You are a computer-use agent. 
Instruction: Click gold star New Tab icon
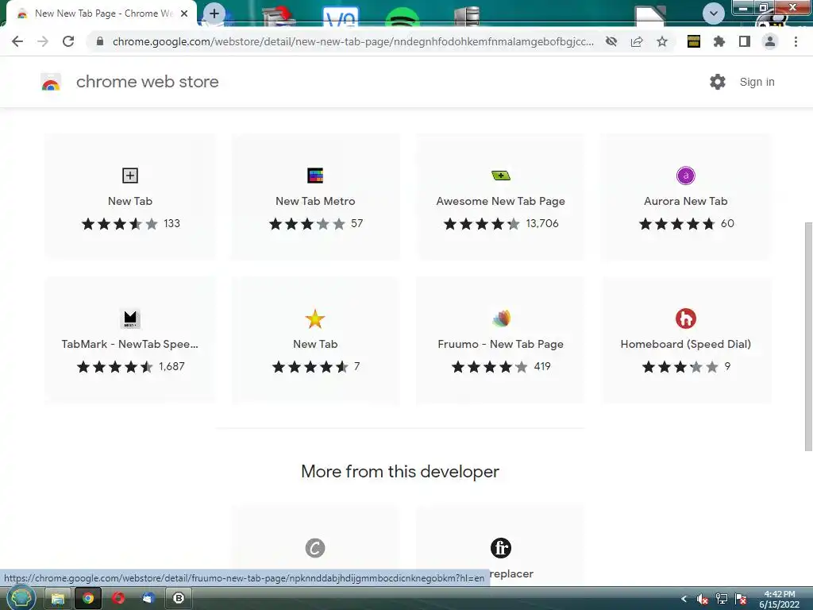[315, 319]
